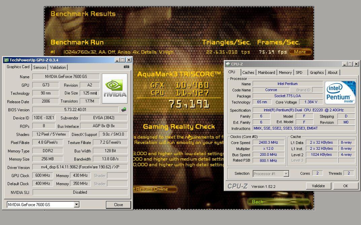Screen dimensions: 361x225
Task: Click the Instructions field MMX, SSE, SSE2
Action: click(304, 128)
